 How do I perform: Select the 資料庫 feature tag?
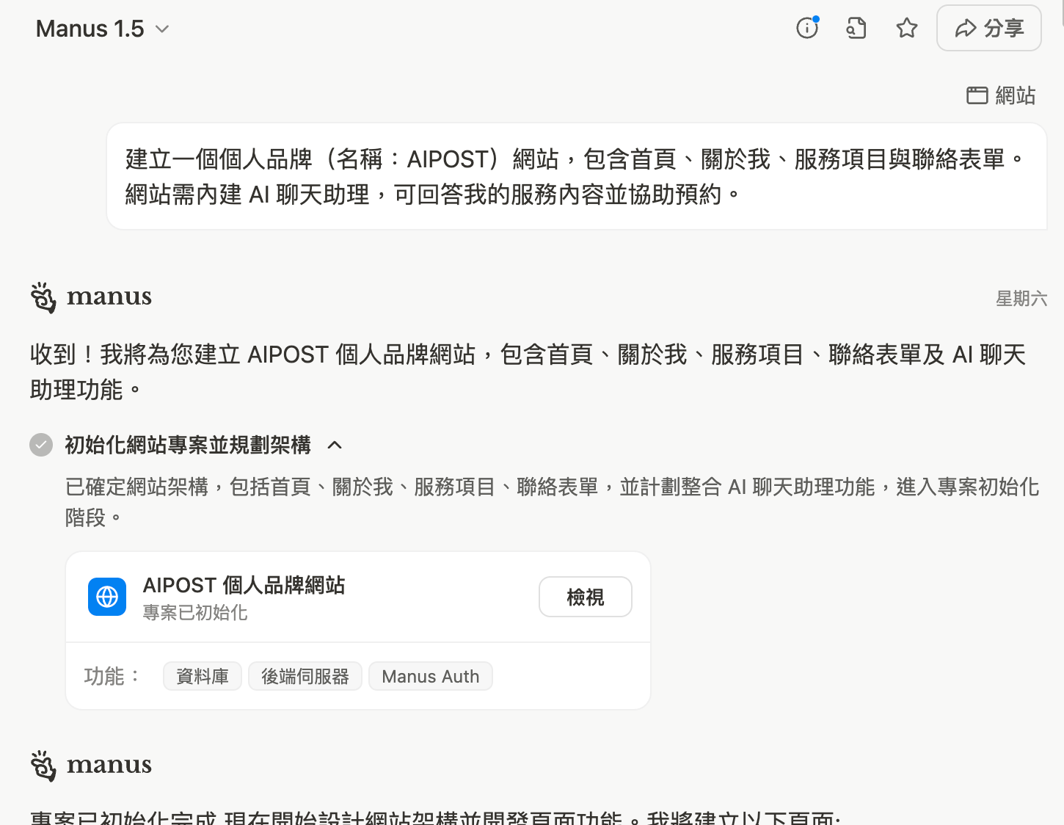[203, 676]
